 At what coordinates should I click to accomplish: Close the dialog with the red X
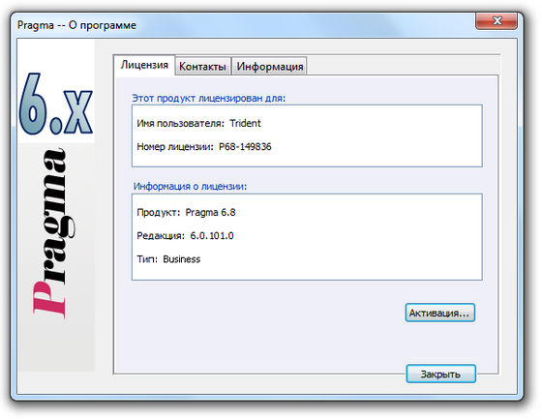coord(497,20)
